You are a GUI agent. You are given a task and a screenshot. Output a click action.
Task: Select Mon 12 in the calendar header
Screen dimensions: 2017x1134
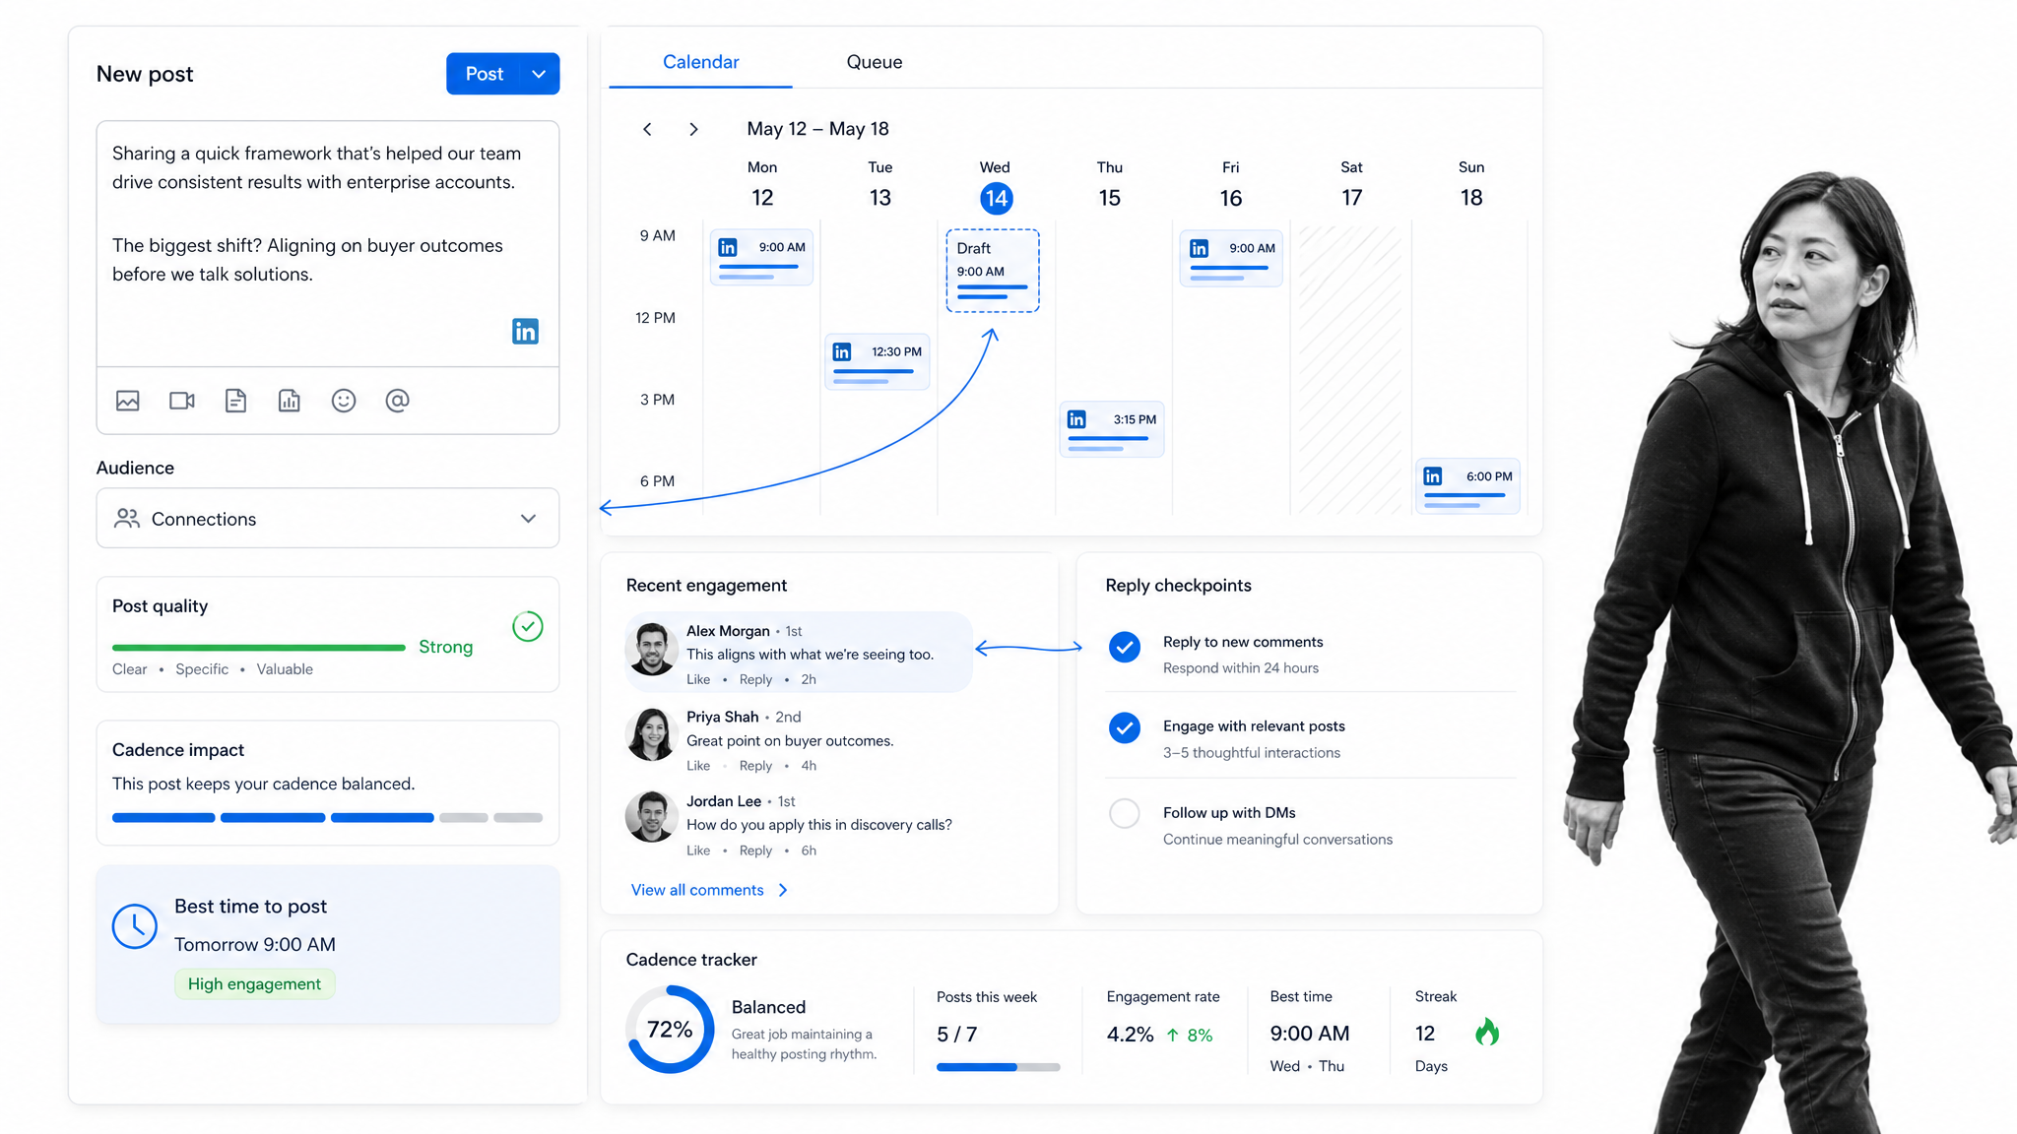(x=762, y=185)
